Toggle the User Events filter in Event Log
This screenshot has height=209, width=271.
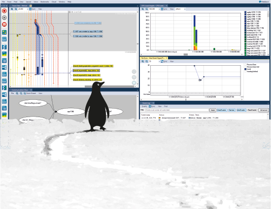pos(222,110)
